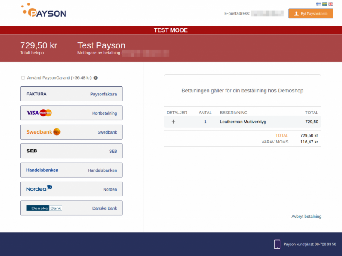Select the British flag language icon
342x256 pixels.
tap(331, 4)
